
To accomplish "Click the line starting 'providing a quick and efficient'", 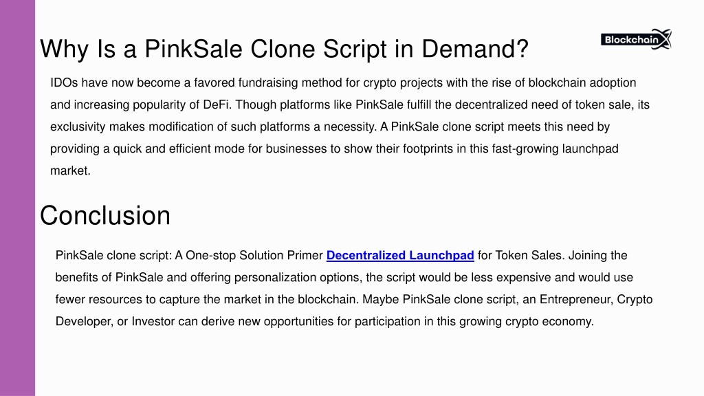I will pyautogui.click(x=334, y=148).
